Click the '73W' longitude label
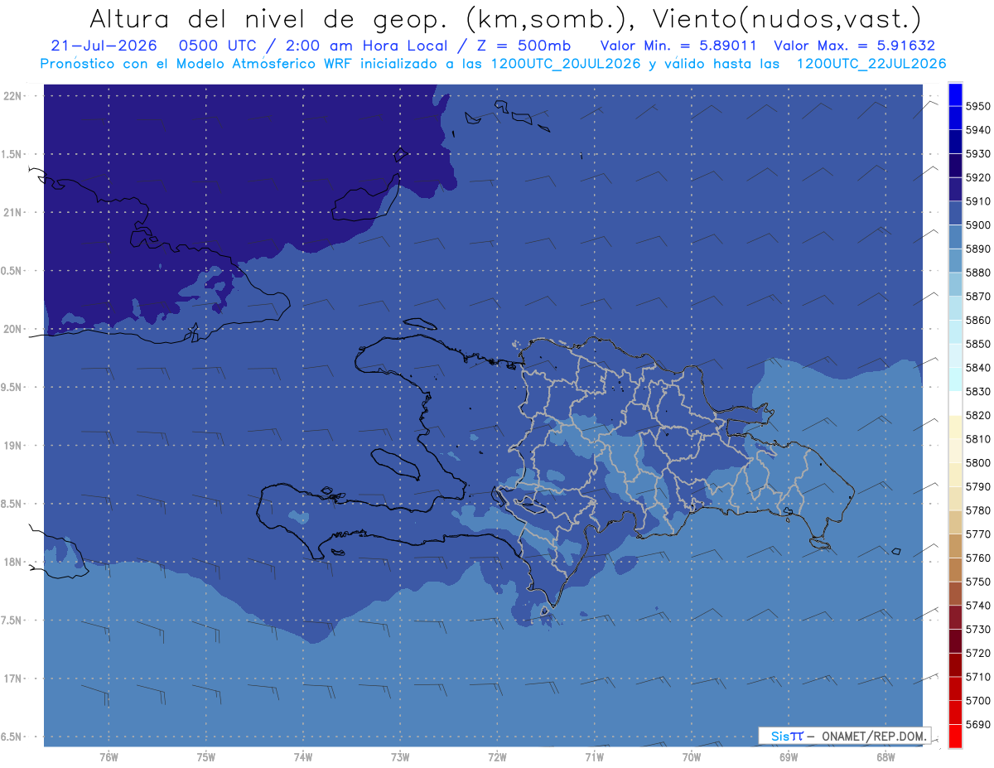This screenshot has width=994, height=768. click(x=400, y=756)
